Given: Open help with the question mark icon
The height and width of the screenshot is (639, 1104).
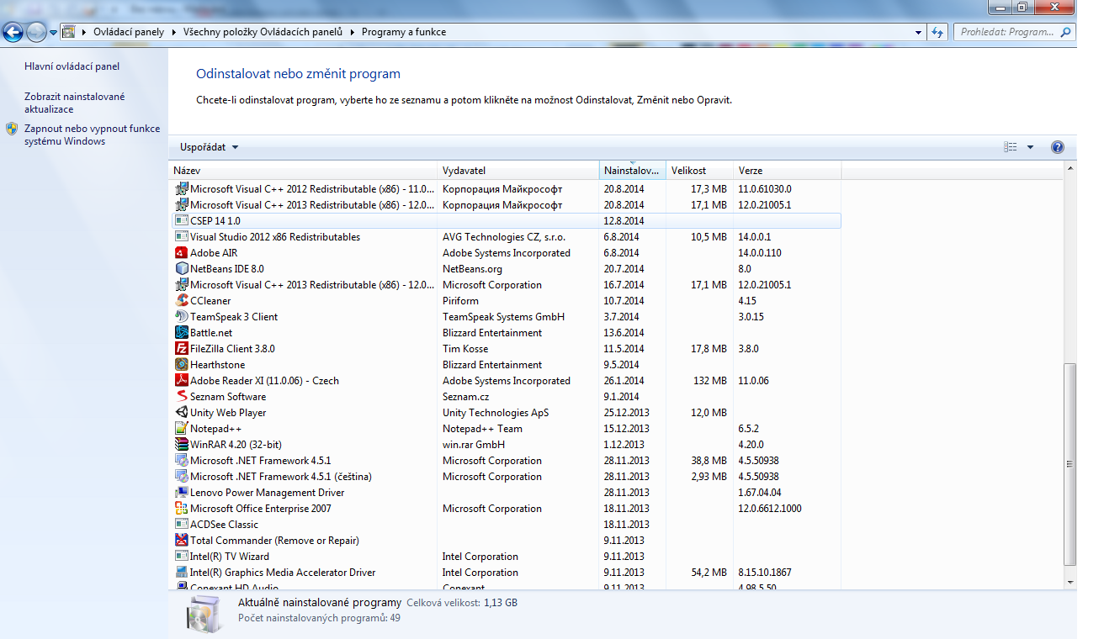Looking at the screenshot, I should click(x=1058, y=147).
